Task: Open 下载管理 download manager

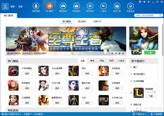Action: (x=156, y=114)
